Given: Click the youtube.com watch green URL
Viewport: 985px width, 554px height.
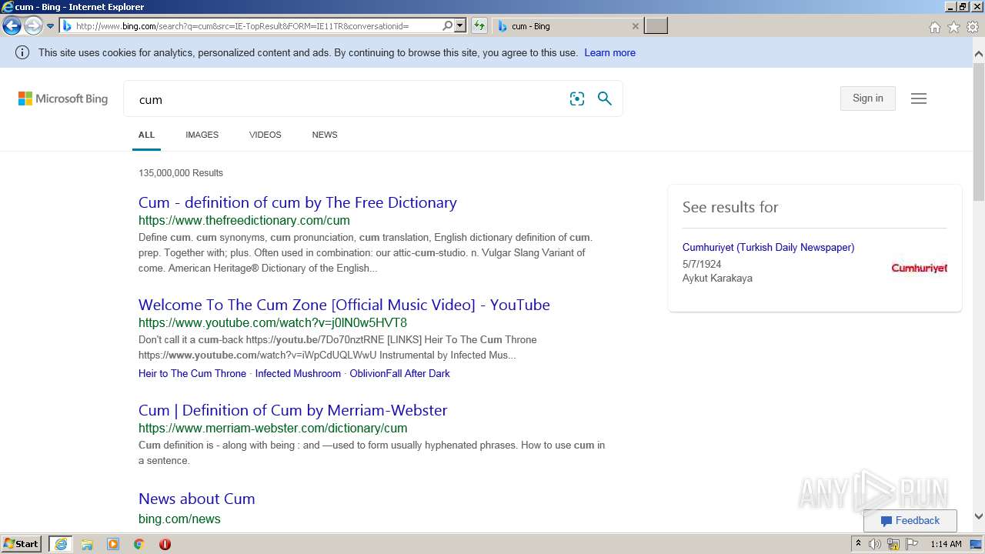Looking at the screenshot, I should coord(272,323).
